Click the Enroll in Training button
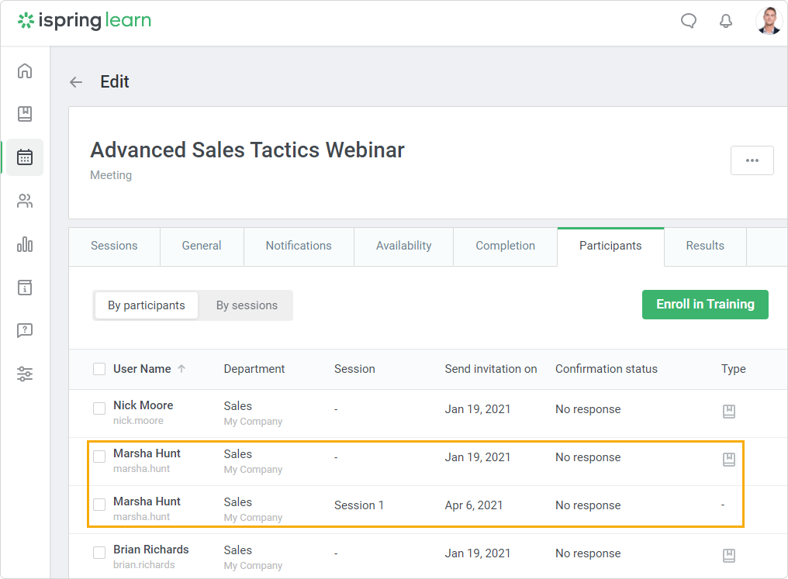This screenshot has width=788, height=579. click(x=705, y=305)
